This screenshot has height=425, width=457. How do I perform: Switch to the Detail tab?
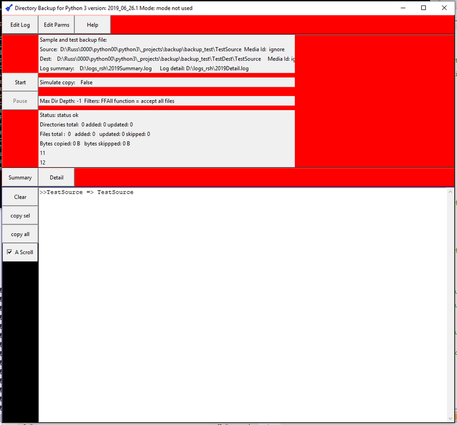pos(56,177)
